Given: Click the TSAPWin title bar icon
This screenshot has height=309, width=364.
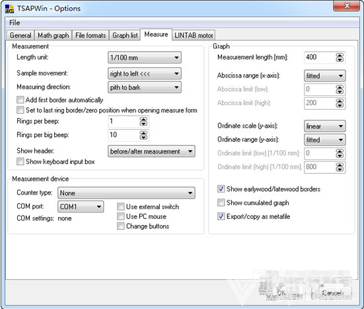Looking at the screenshot, I should pyautogui.click(x=9, y=9).
